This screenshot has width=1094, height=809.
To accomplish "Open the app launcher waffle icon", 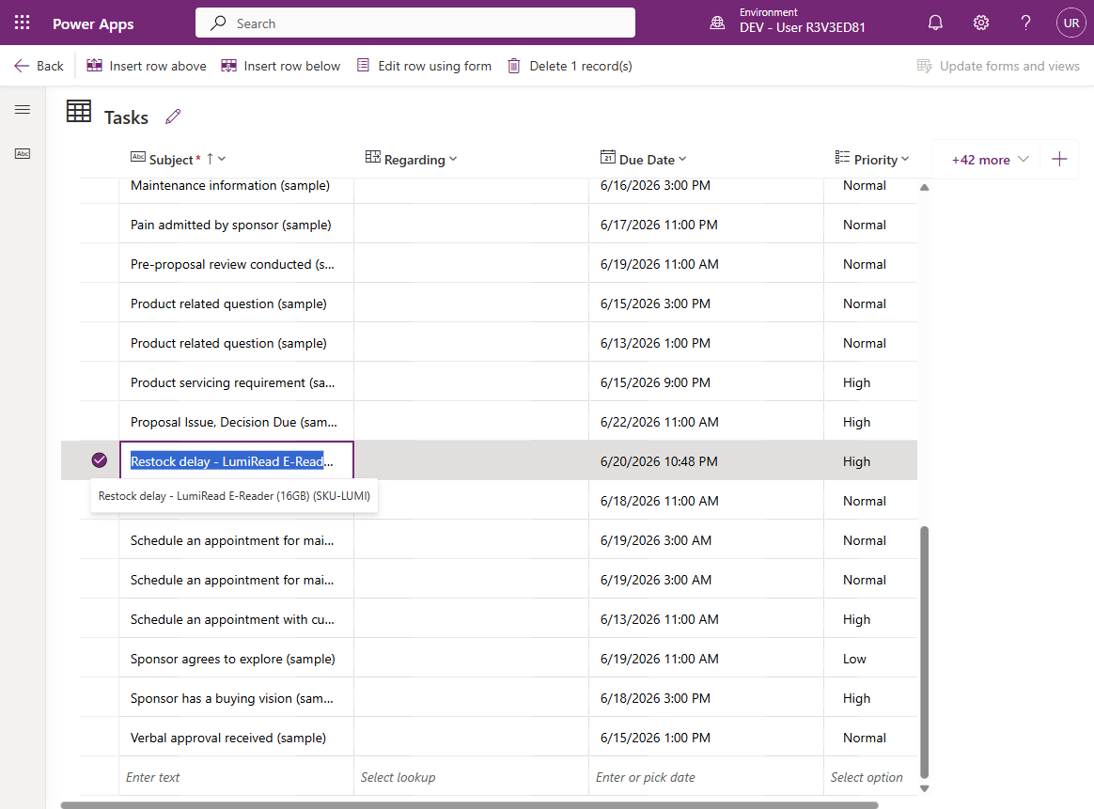I will (x=23, y=23).
